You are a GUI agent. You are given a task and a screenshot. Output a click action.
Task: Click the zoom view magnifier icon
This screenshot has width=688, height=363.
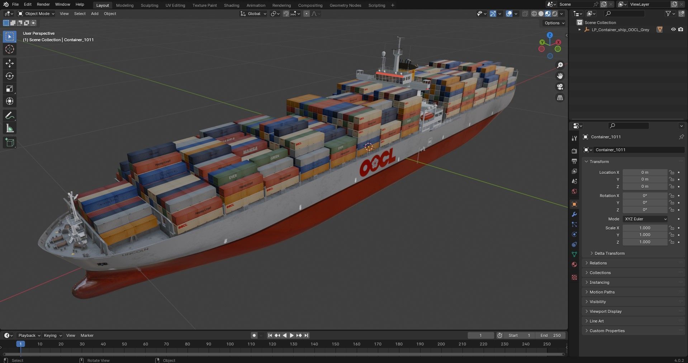(x=560, y=65)
